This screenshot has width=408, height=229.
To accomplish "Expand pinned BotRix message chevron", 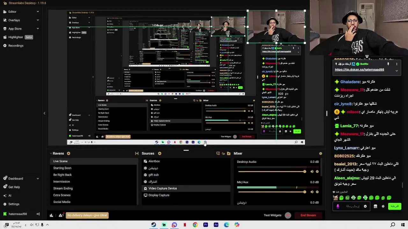I will (x=397, y=71).
